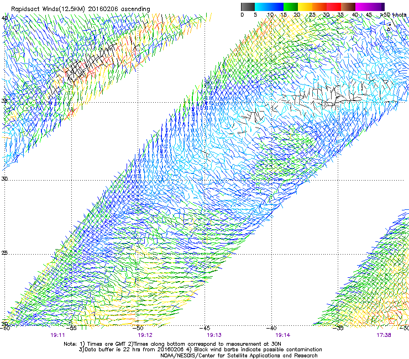
Task: Click the 30 latitude axis label
Action: click(x=4, y=179)
